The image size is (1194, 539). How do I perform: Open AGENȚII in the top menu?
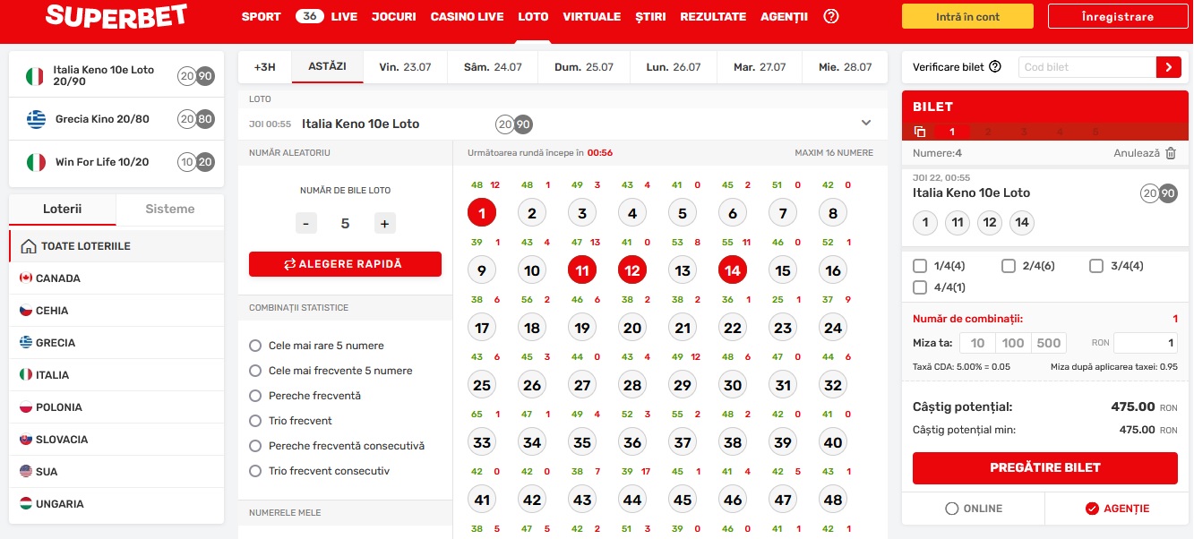click(x=784, y=17)
